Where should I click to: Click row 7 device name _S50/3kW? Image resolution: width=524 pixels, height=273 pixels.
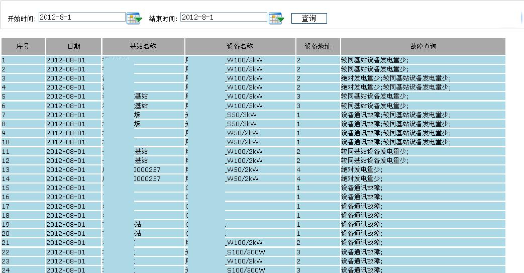pos(241,115)
